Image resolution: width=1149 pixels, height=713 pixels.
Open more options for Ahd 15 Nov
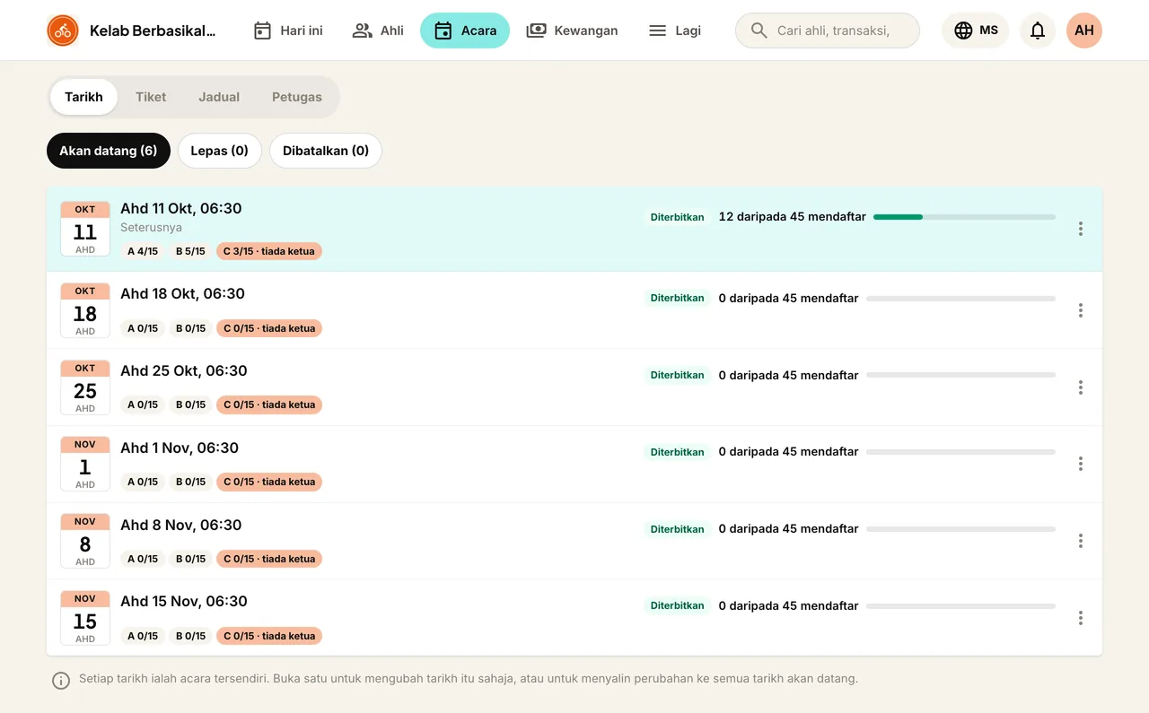[1081, 618]
